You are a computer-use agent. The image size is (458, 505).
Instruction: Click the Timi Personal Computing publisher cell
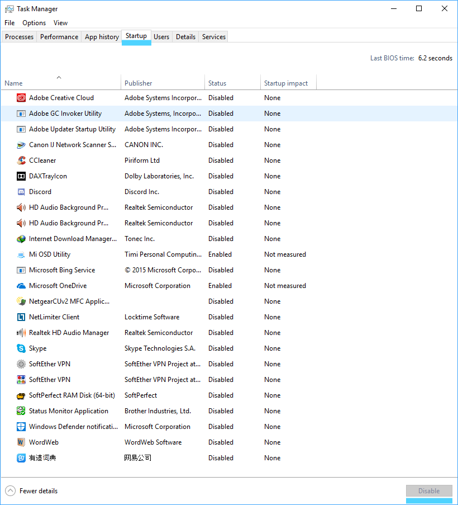pyautogui.click(x=163, y=254)
